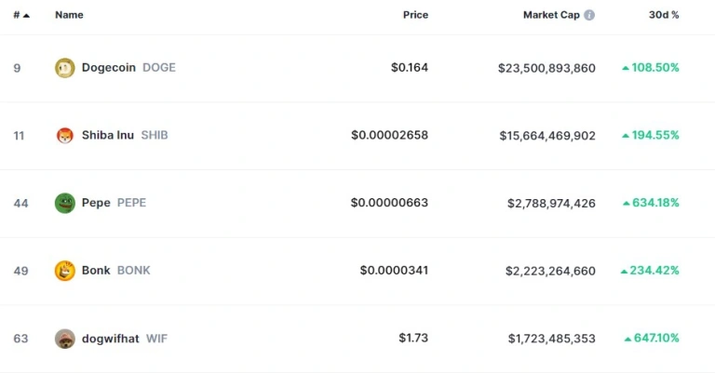Click the Pepe frog logo icon
The width and height of the screenshot is (715, 373).
[x=65, y=203]
